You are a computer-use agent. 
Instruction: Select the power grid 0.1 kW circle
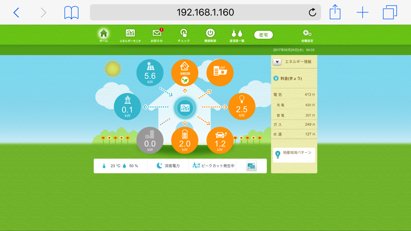[x=127, y=107]
